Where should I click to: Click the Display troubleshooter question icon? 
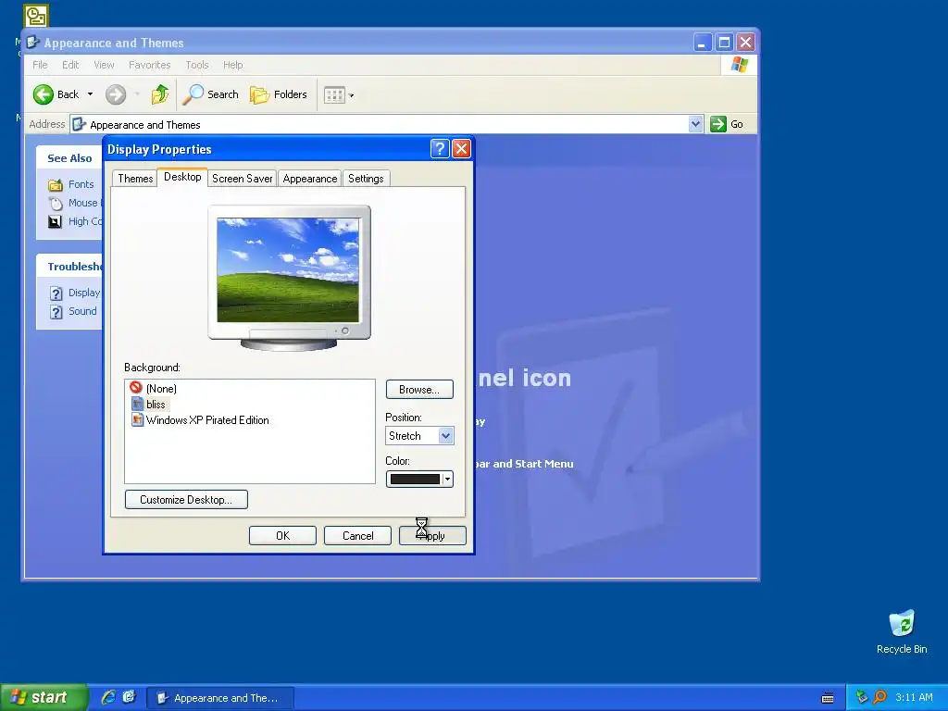(56, 293)
